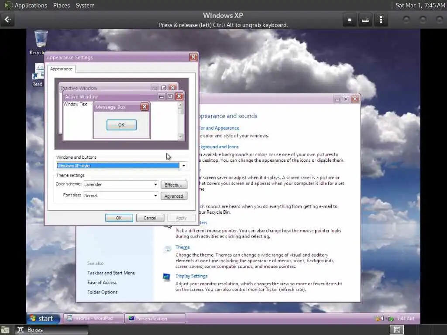Click the Boxes back arrow button

coord(7,19)
